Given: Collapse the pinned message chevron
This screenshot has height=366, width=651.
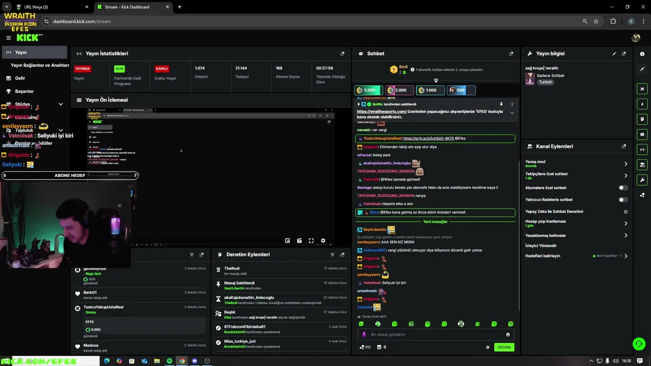Looking at the screenshot, I should click(x=512, y=113).
